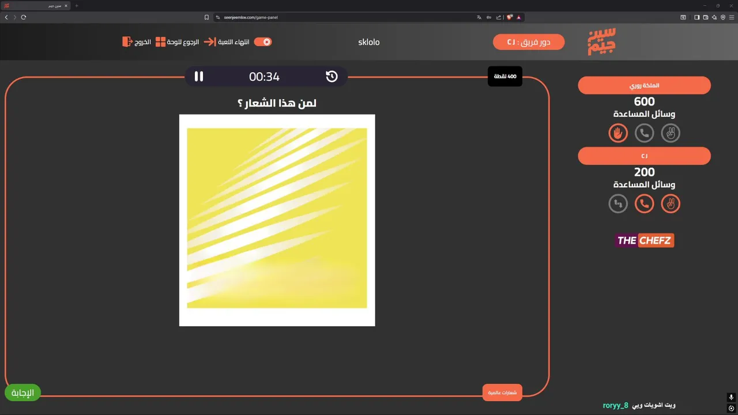Click the الخروج exit text
This screenshot has height=415, width=738.
pos(143,42)
